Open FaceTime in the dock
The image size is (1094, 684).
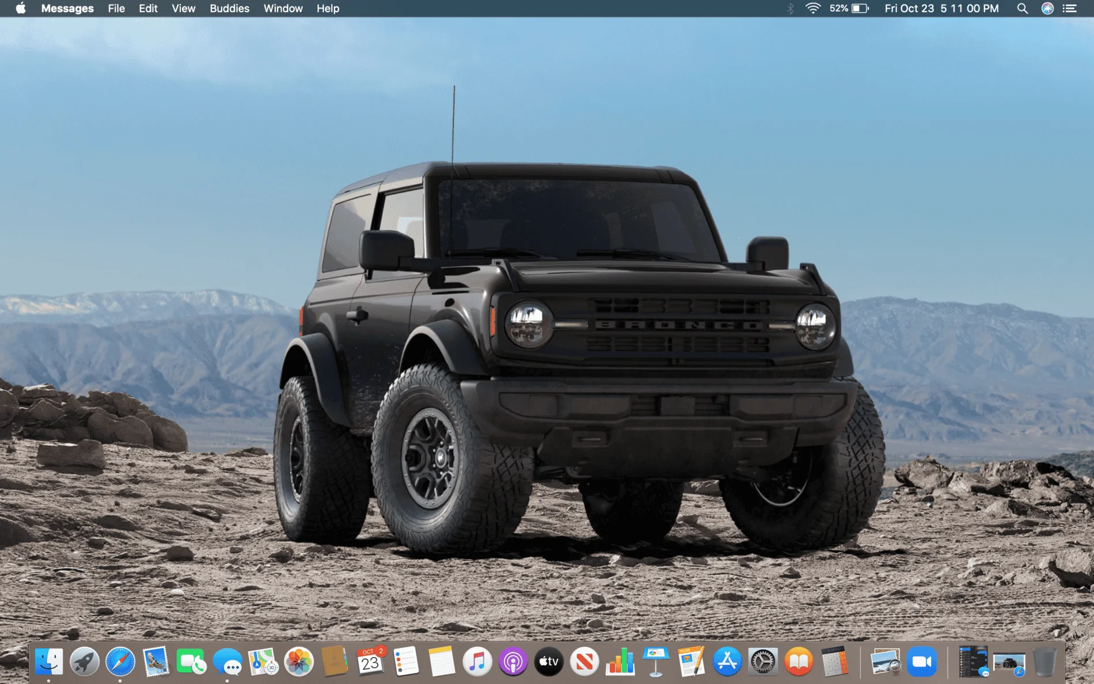(192, 662)
